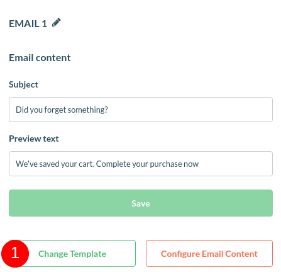The width and height of the screenshot is (281, 272).
Task: Click the red number 1 step badge
Action: (x=15, y=254)
